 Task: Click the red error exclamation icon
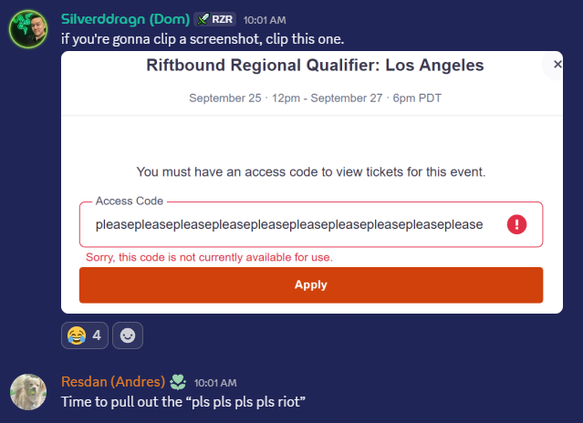point(516,224)
